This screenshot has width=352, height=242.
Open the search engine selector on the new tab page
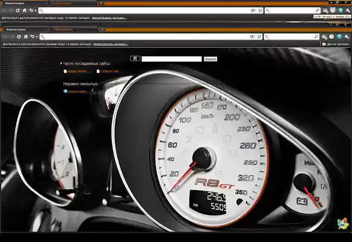(135, 59)
